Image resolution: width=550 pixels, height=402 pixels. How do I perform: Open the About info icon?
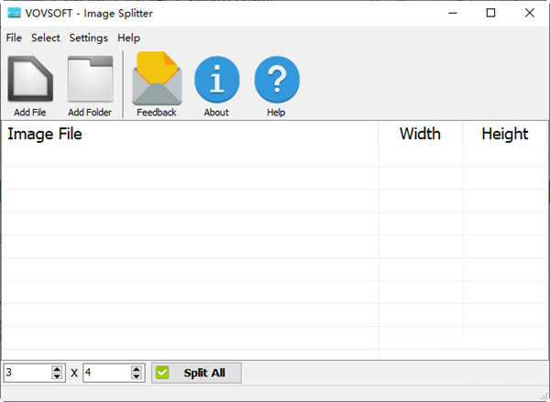point(216,80)
